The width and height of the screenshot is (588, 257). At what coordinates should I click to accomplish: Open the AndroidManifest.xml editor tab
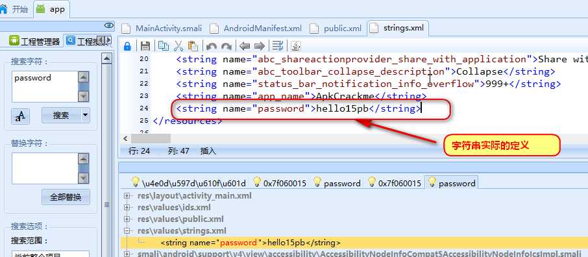click(256, 28)
